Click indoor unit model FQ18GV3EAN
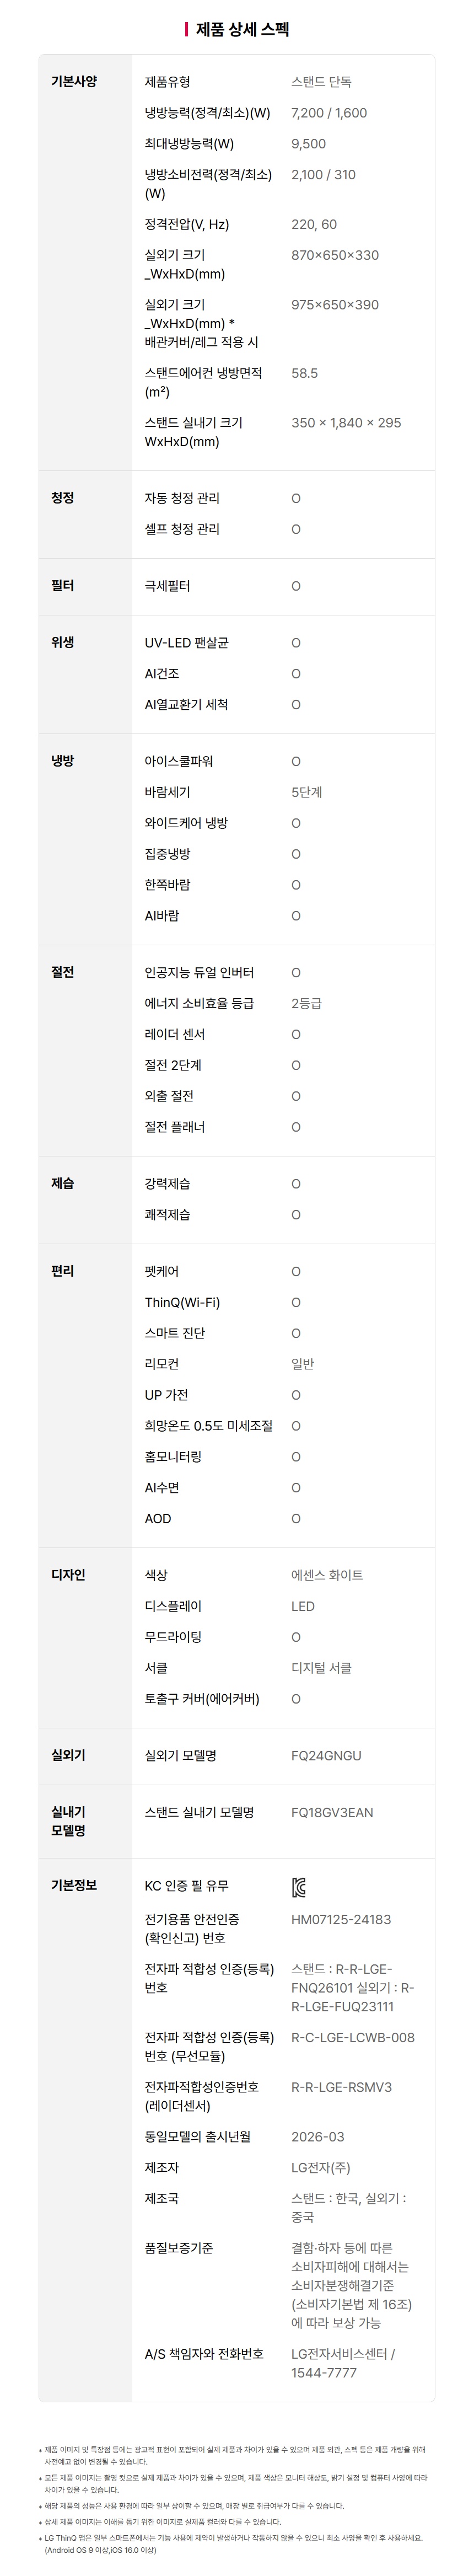Screen dimensions: 474x2576 point(332,1812)
